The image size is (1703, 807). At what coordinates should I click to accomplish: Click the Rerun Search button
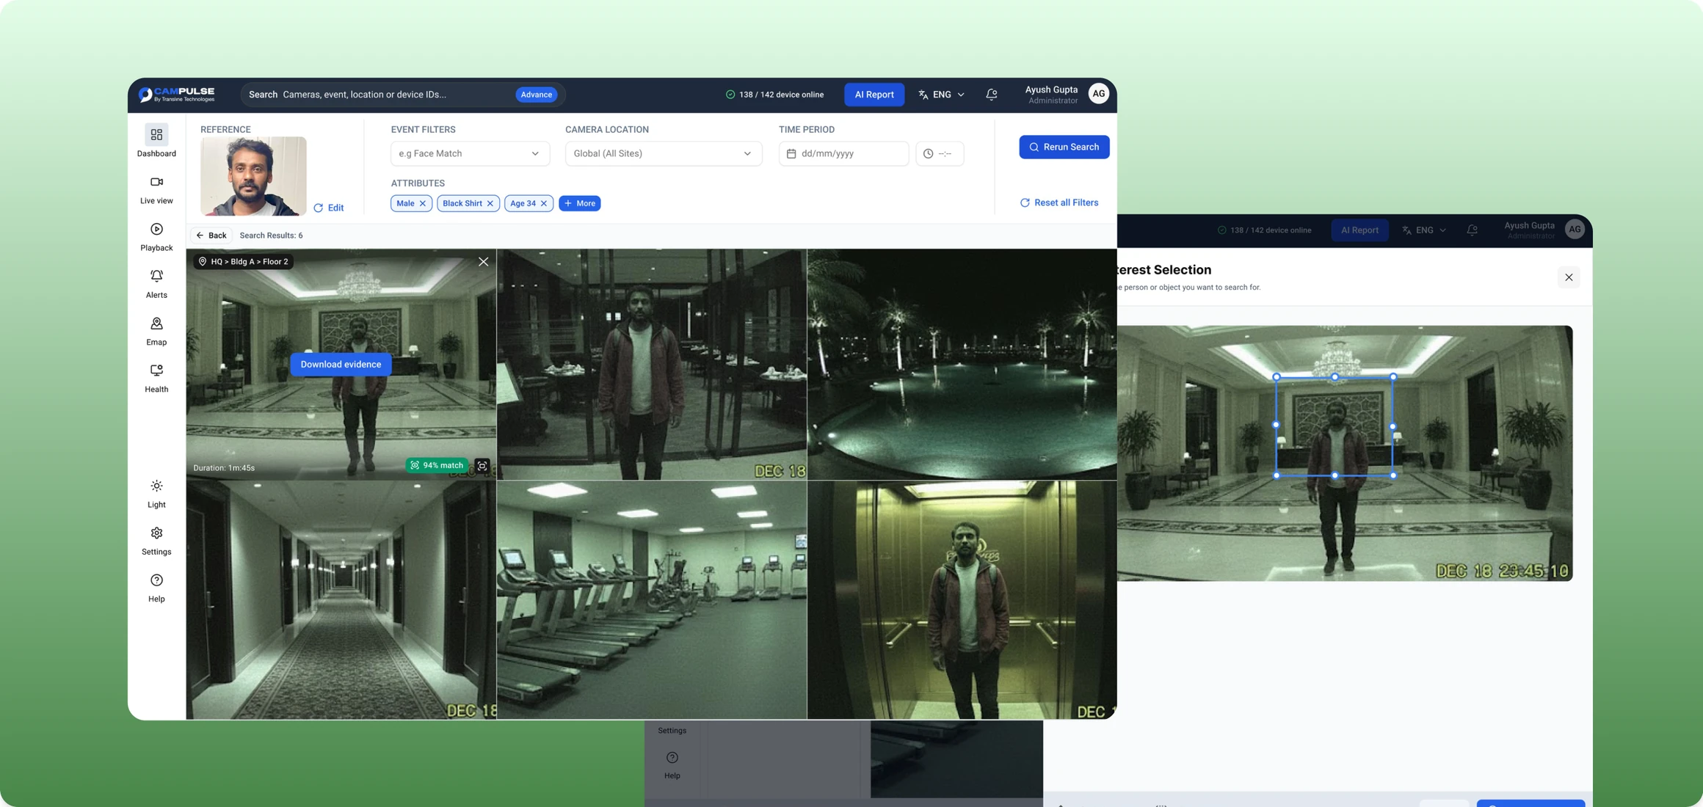click(x=1064, y=147)
